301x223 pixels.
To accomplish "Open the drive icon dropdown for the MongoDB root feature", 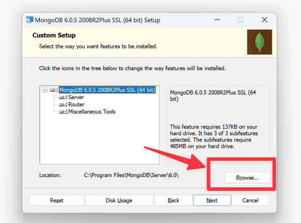I will point(54,90).
